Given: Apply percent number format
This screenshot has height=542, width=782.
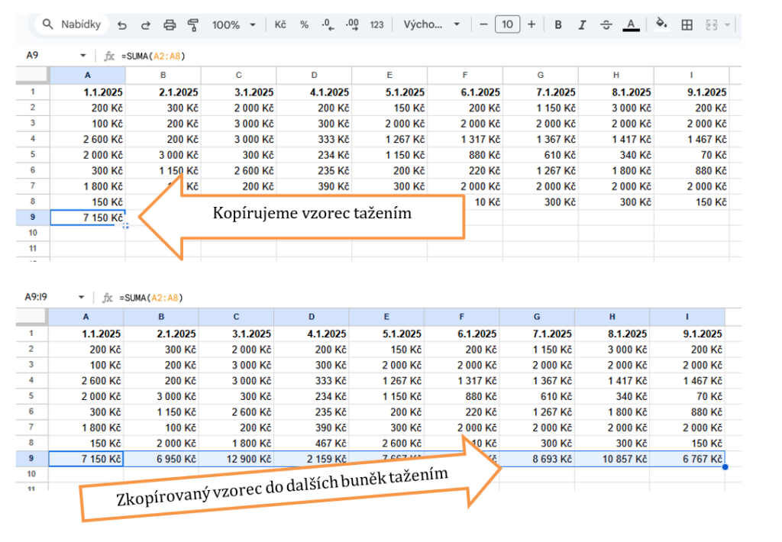Looking at the screenshot, I should pos(304,25).
